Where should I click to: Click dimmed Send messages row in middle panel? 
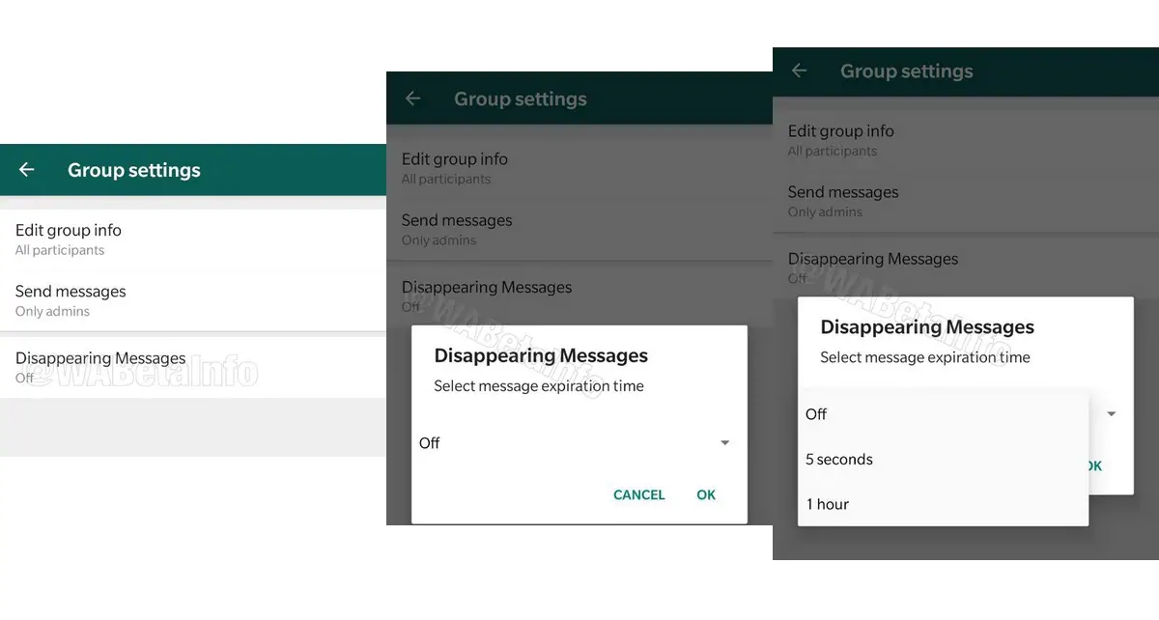(457, 229)
